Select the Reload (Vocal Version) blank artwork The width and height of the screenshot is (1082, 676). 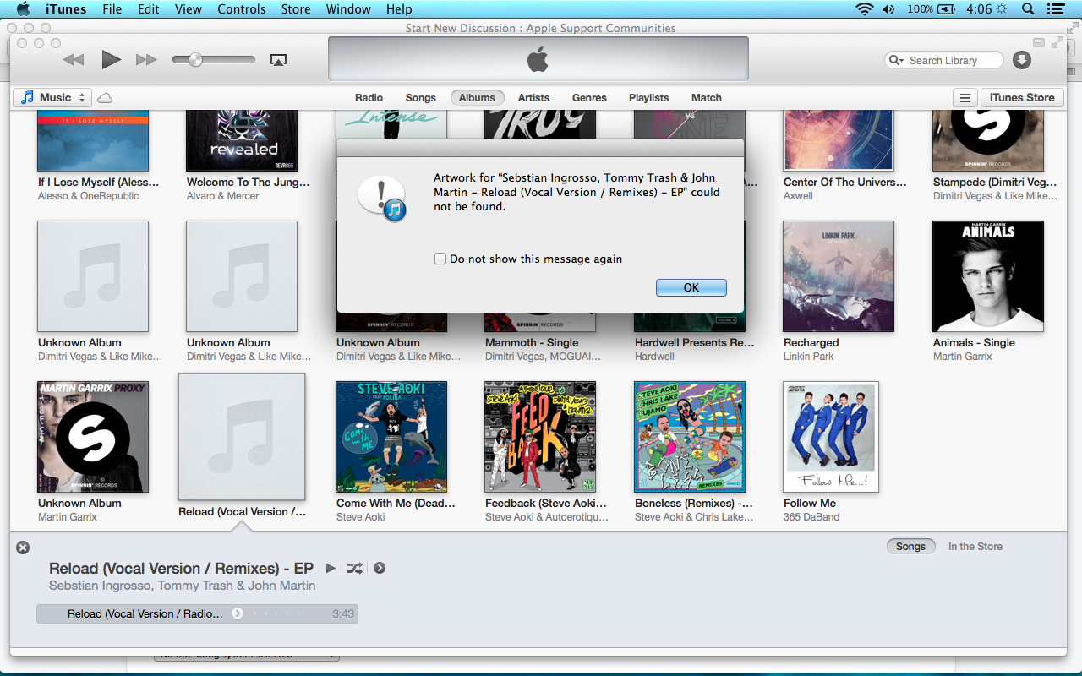[242, 437]
